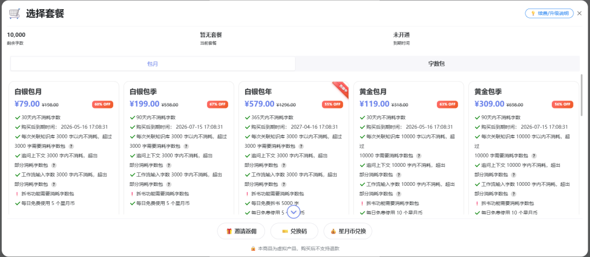
Task: Expand more content with circular down chevron
Action: pyautogui.click(x=294, y=212)
